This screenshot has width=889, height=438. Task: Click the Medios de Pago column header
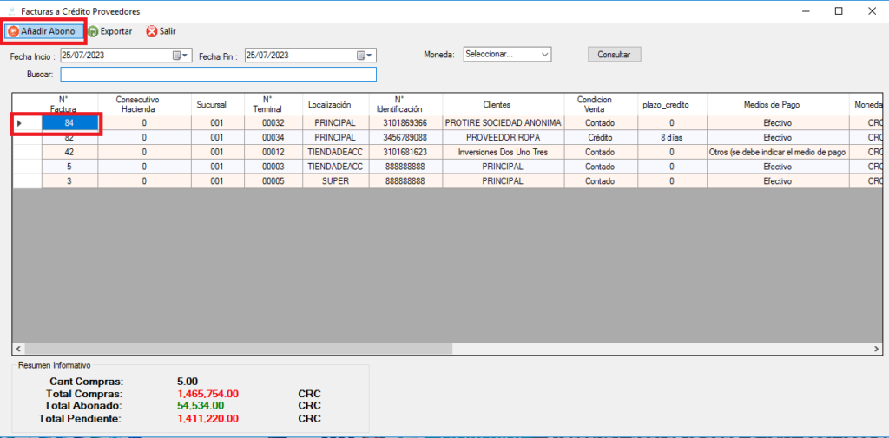777,104
